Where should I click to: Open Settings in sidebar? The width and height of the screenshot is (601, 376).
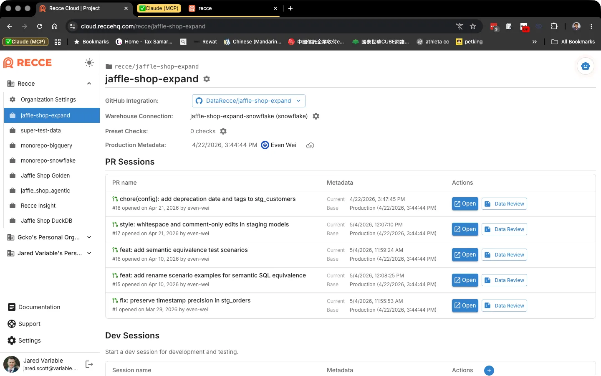(x=24, y=340)
